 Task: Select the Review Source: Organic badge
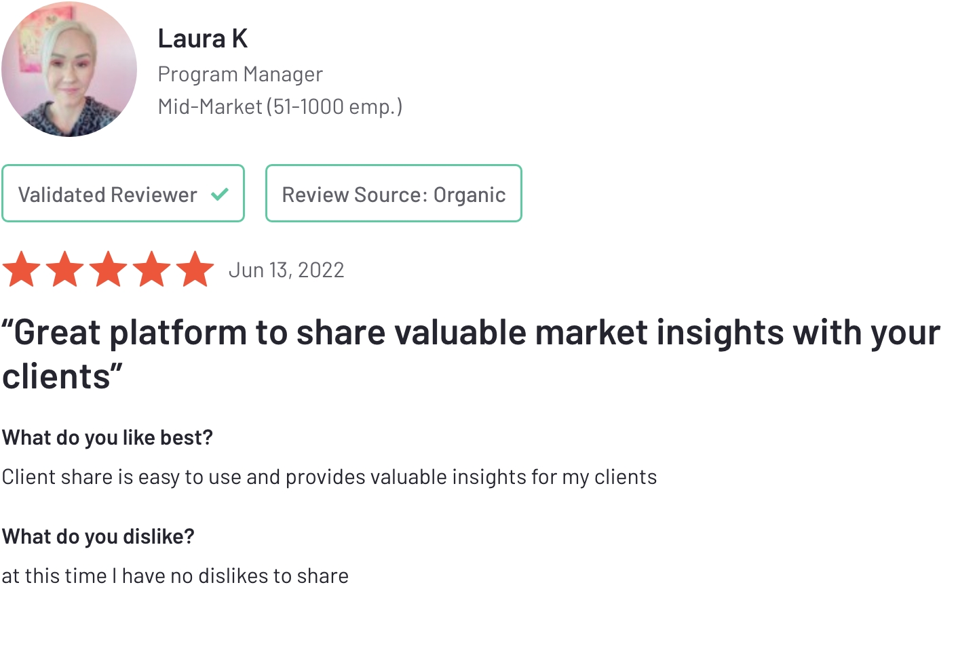coord(394,193)
